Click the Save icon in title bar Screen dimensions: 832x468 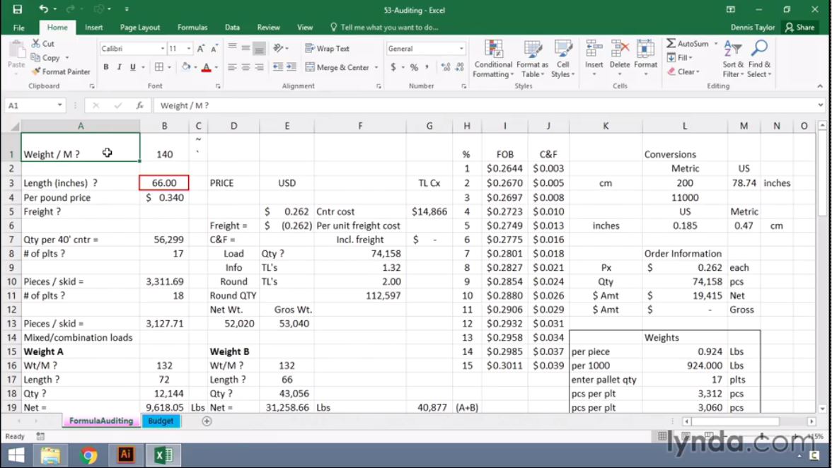(x=18, y=9)
